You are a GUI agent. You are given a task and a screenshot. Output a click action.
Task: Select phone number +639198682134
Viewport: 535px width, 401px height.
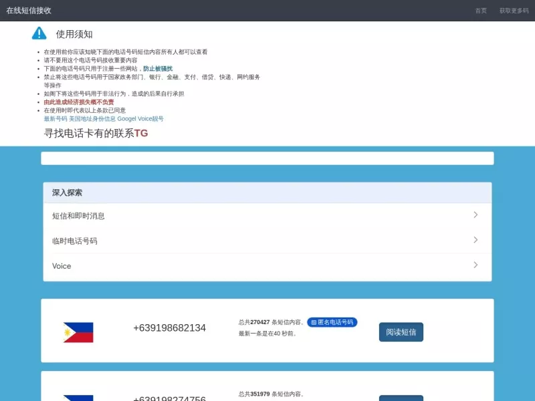170,328
